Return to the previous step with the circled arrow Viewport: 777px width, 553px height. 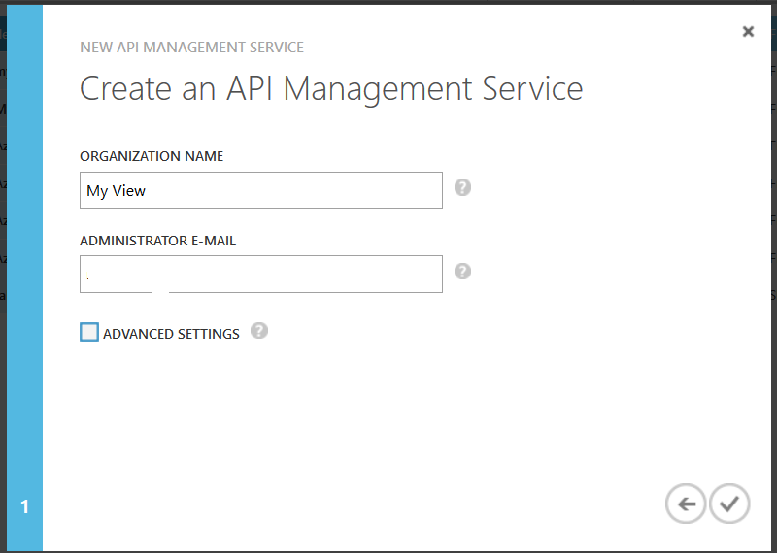click(686, 504)
